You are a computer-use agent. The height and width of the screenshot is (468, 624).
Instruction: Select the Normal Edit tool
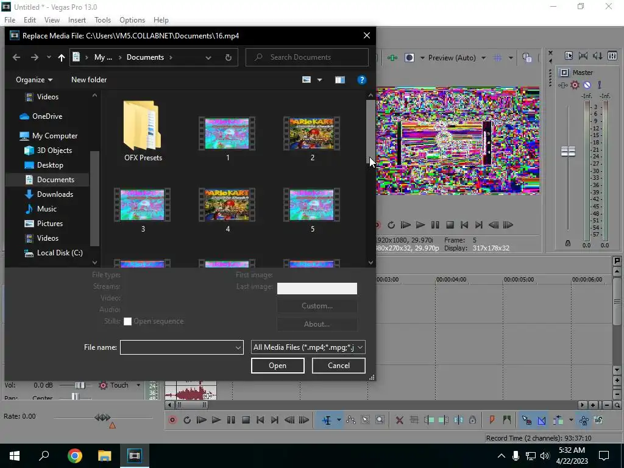(x=327, y=420)
